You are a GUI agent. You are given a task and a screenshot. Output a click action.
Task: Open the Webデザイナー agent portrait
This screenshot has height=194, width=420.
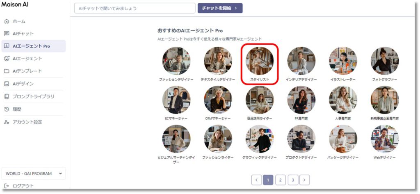(384, 139)
